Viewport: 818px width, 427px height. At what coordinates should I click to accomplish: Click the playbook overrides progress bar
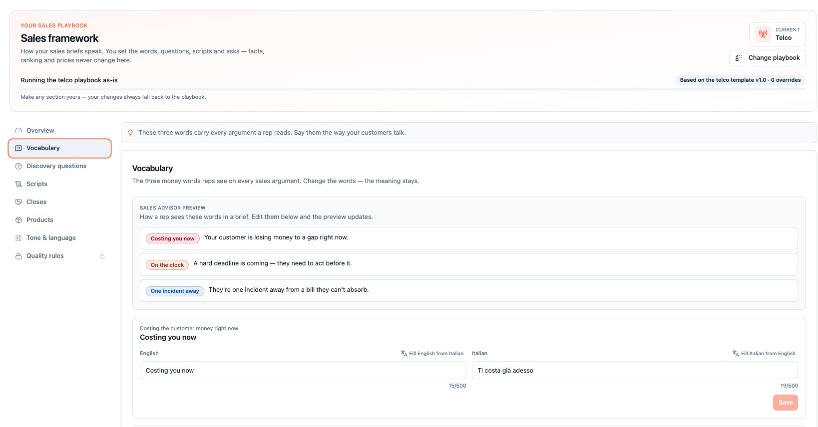[413, 89]
